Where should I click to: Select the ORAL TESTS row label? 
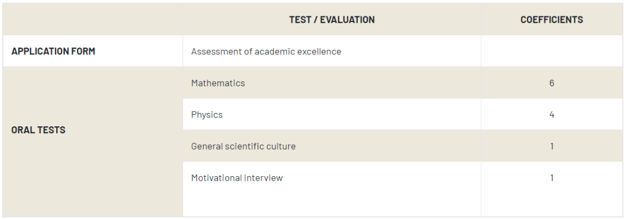[x=38, y=130]
